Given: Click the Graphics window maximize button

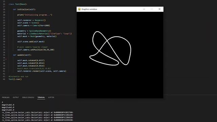Looking at the screenshot, I should [x=152, y=9].
